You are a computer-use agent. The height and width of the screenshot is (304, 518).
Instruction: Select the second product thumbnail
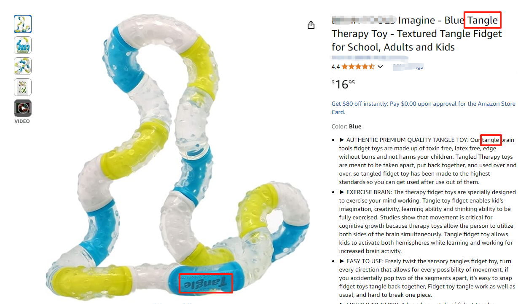(23, 45)
